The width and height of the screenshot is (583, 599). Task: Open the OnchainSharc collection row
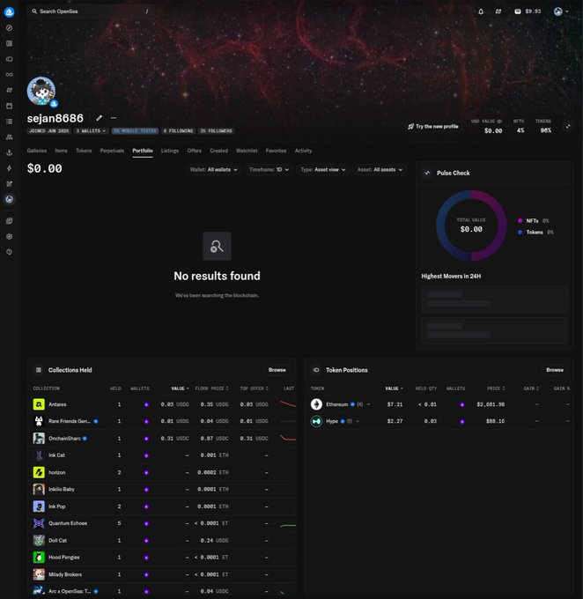pyautogui.click(x=164, y=438)
